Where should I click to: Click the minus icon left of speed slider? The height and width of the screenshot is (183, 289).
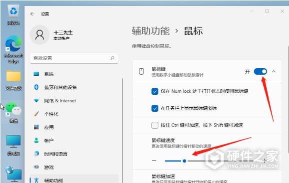click(x=154, y=161)
